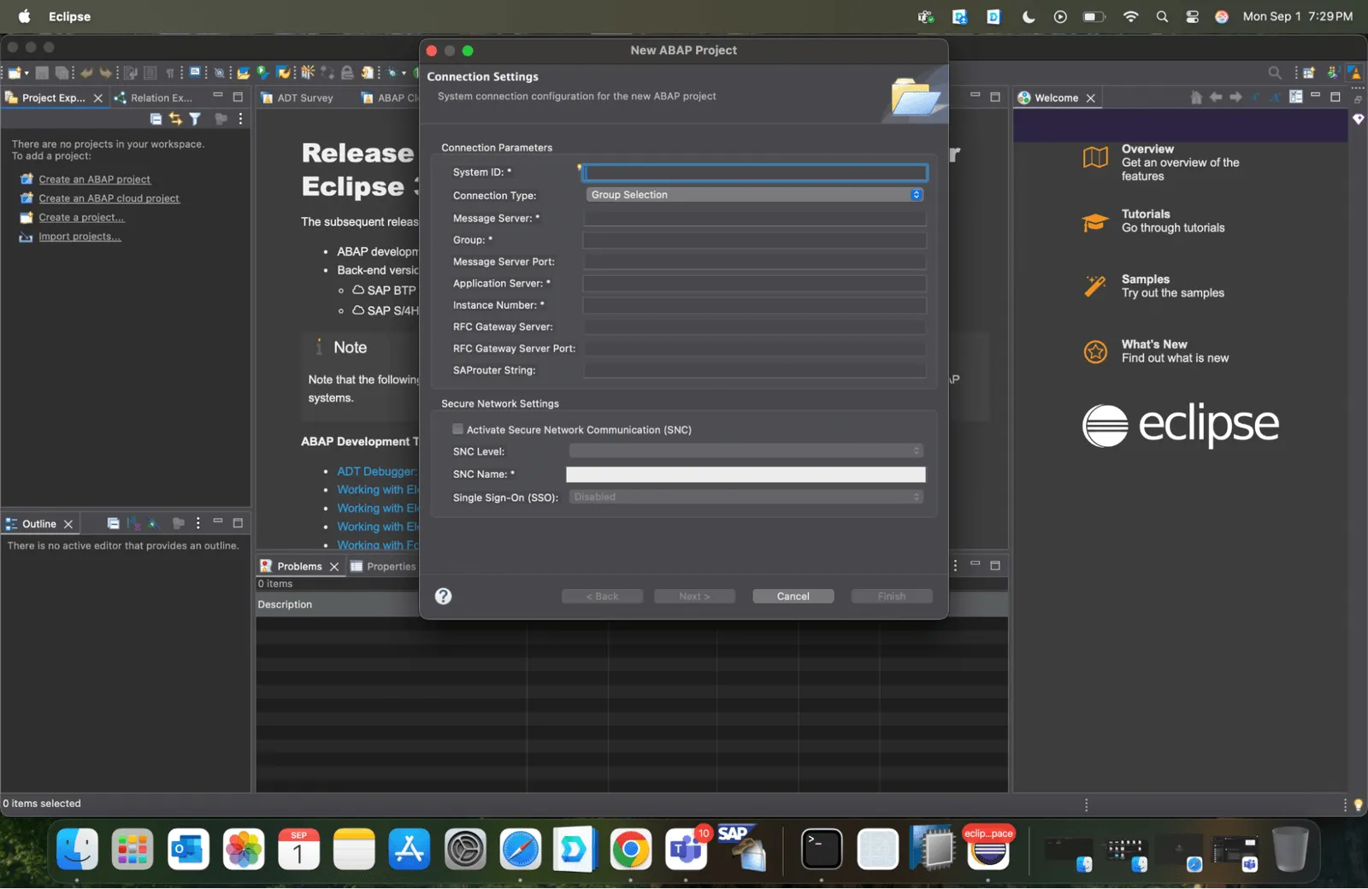Open the Overview welcome item
This screenshot has height=889, width=1368.
click(x=1165, y=162)
